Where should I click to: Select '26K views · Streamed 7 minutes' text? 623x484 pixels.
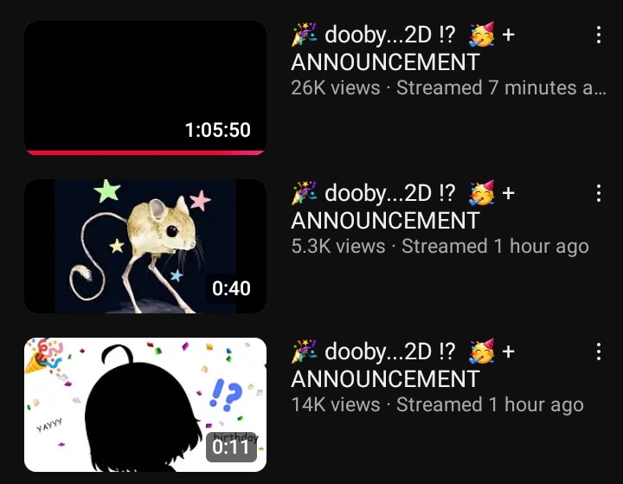tap(448, 88)
